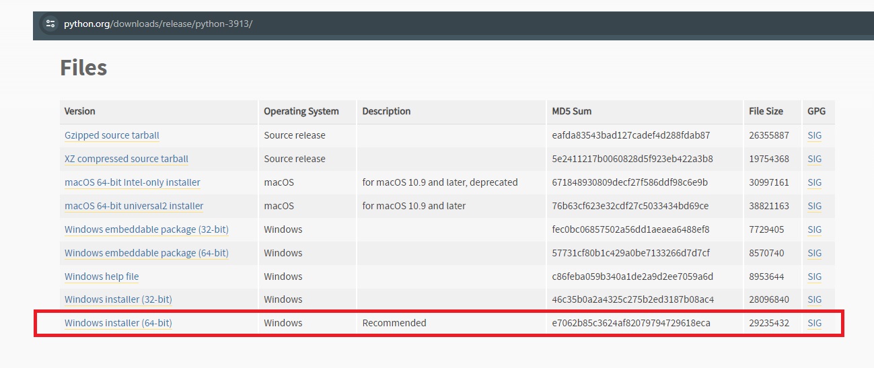Download Windows embeddable package (64-bit)
Screen dimensions: 874x368
click(x=146, y=253)
